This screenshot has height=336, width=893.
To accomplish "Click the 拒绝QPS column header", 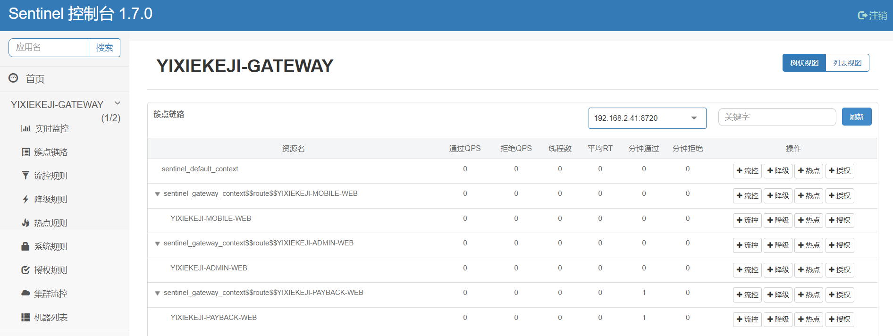I will (x=516, y=148).
